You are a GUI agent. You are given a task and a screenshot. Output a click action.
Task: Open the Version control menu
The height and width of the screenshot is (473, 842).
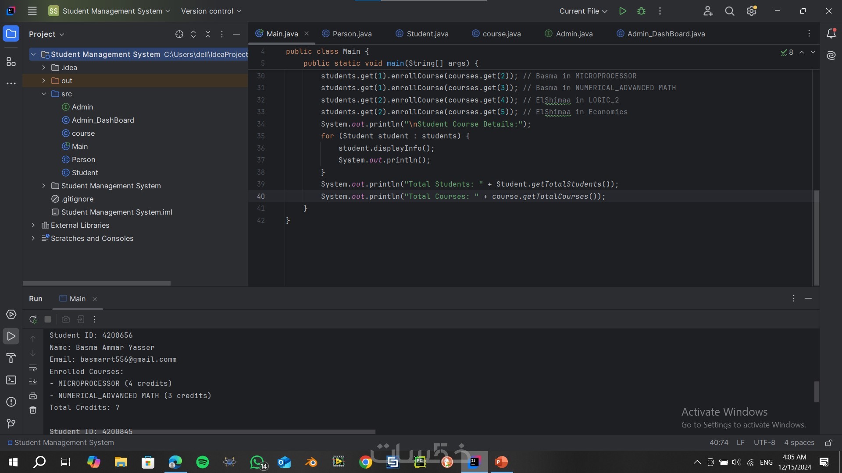211,11
